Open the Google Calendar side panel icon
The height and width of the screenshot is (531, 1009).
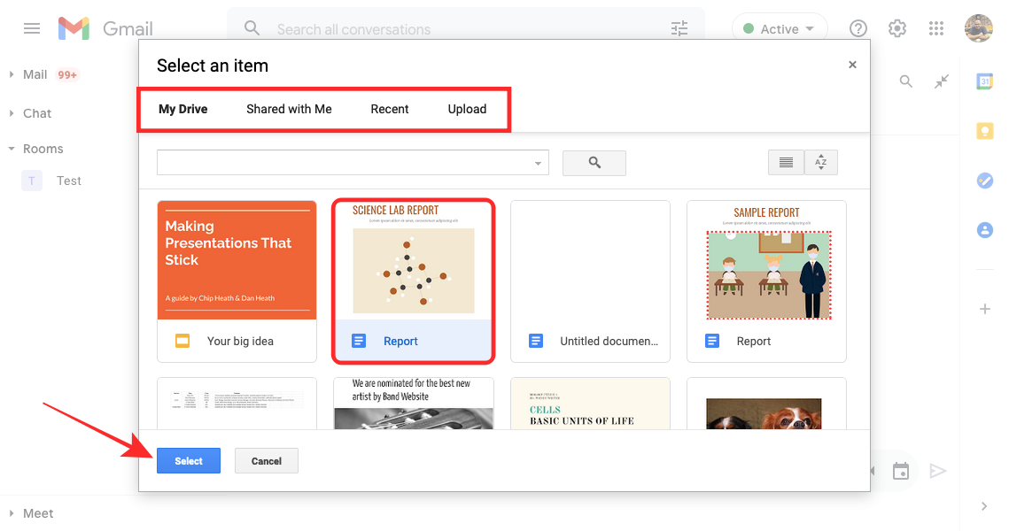[x=984, y=81]
